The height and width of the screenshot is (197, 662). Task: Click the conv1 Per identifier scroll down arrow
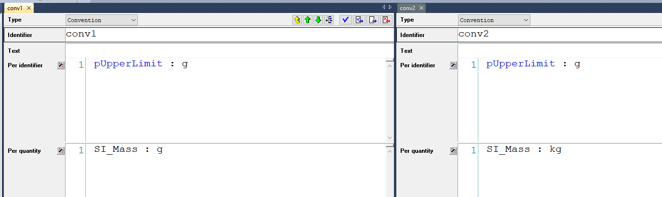[390, 138]
